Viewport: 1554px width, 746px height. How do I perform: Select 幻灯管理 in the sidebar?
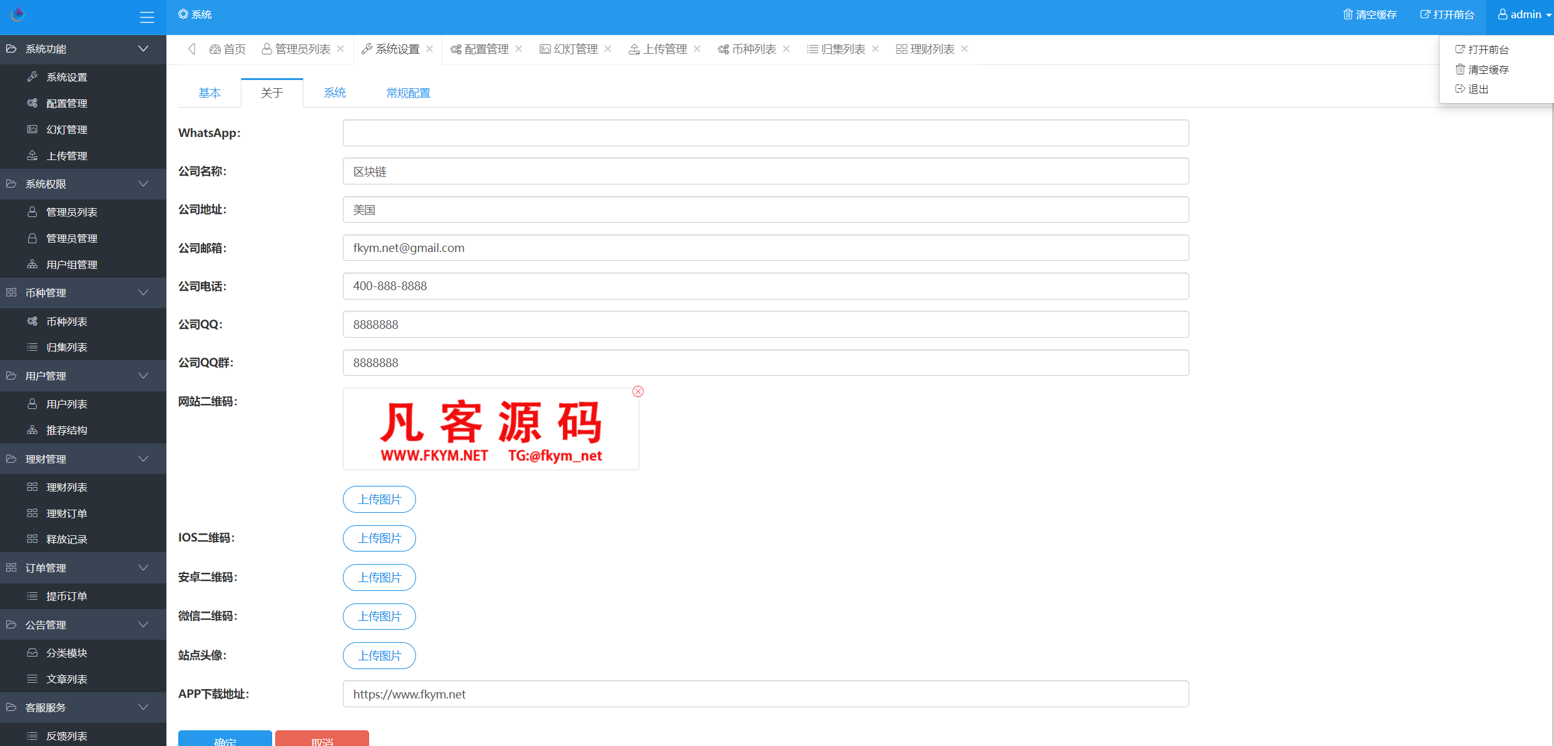(x=67, y=129)
